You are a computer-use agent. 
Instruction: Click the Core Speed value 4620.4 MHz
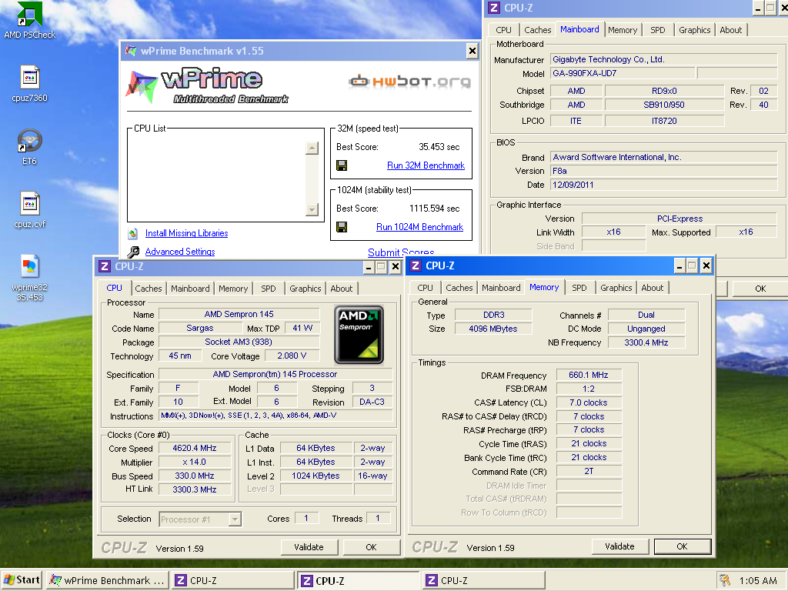[x=195, y=449]
